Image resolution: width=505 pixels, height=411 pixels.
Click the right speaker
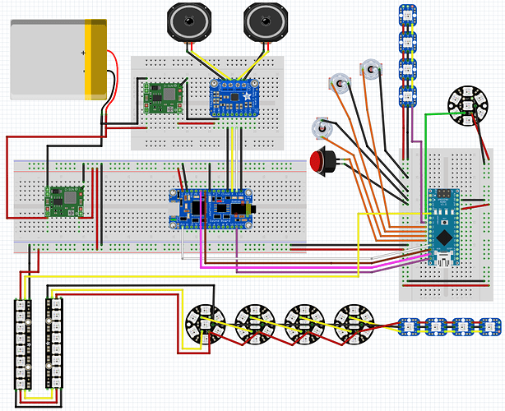pyautogui.click(x=266, y=22)
